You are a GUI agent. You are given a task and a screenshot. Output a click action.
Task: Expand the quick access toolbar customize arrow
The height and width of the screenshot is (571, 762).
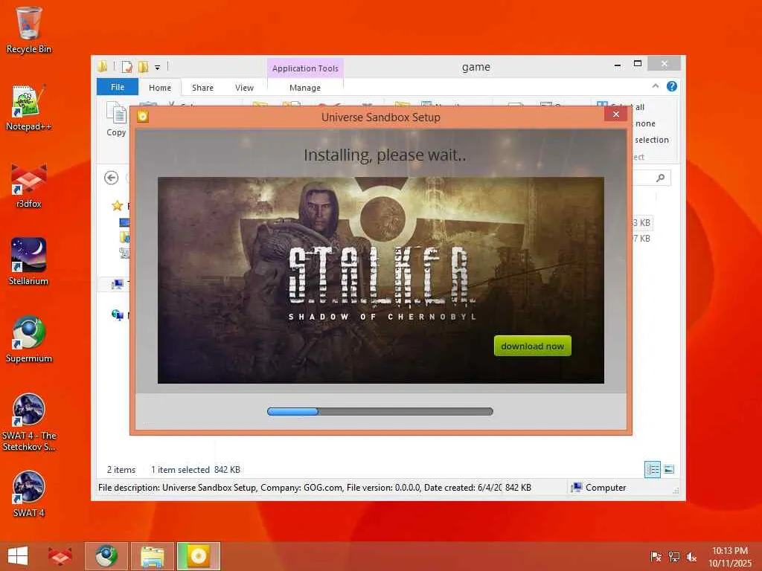(158, 68)
